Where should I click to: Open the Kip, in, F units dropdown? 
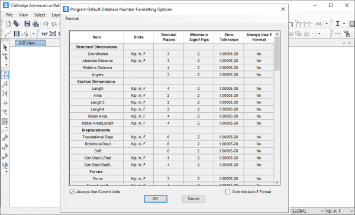(340, 211)
